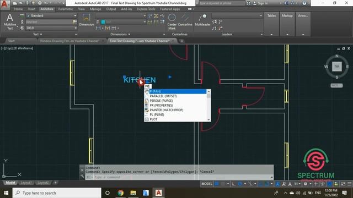353x198 pixels.
Task: Select the Multileader tool
Action: [202, 20]
